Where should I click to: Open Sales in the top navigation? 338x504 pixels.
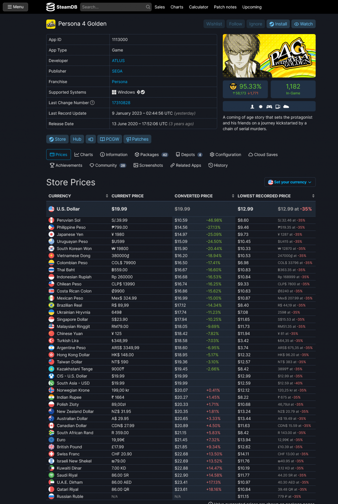[160, 7]
